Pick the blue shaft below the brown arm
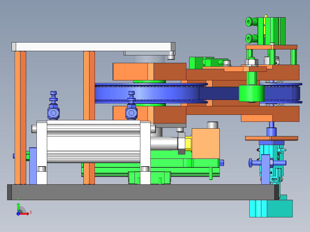This screenshot has width=310, height=232. tap(271, 131)
